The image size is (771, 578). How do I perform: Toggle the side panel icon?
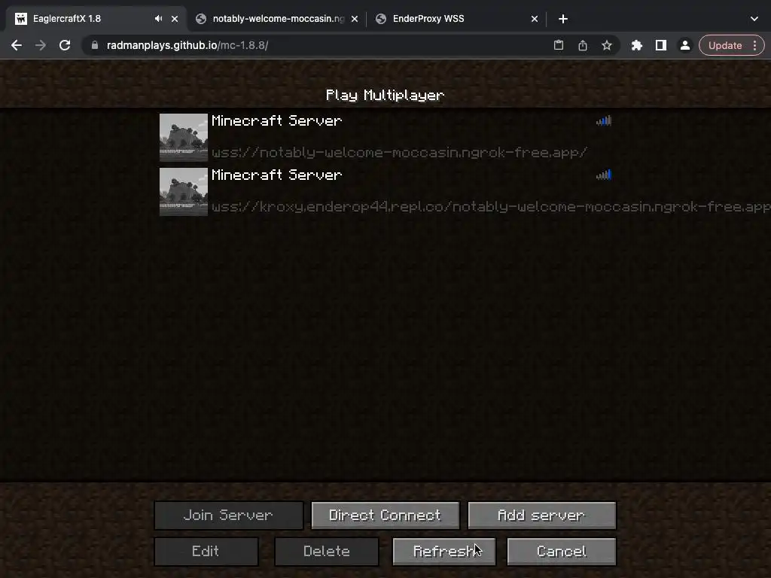661,45
